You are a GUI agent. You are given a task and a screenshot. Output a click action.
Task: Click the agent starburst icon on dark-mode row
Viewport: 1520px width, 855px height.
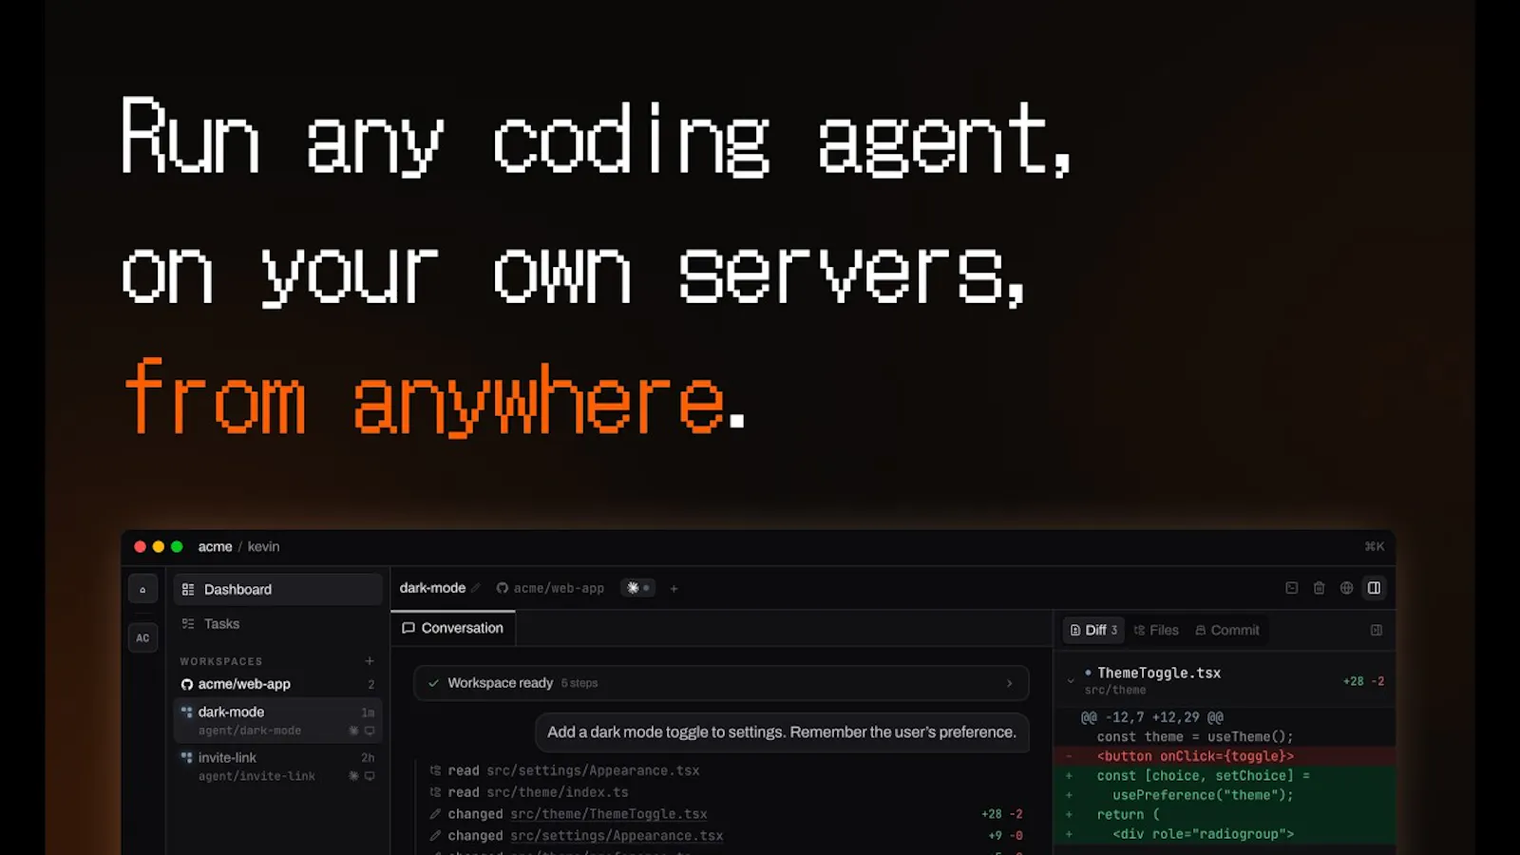[x=353, y=731]
